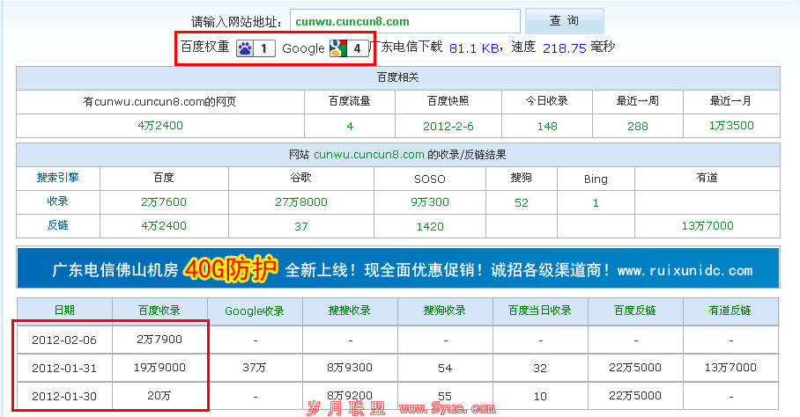Screen dimensions: 800x417
Task: Click the SOSO indexed count 9万300
Action: point(430,202)
